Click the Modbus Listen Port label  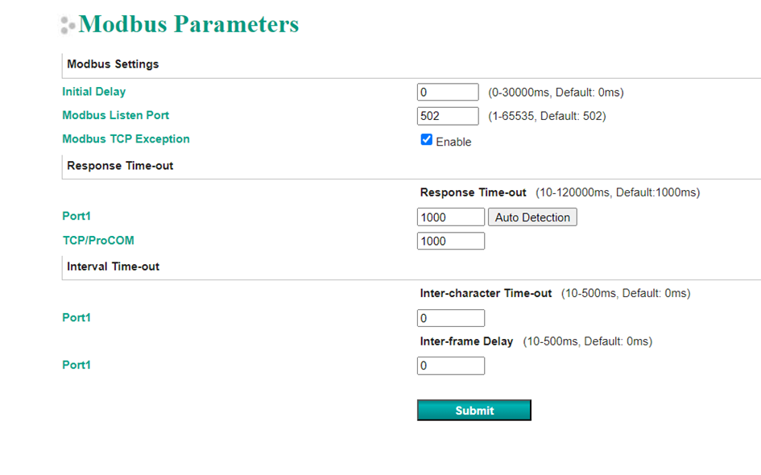click(x=115, y=115)
